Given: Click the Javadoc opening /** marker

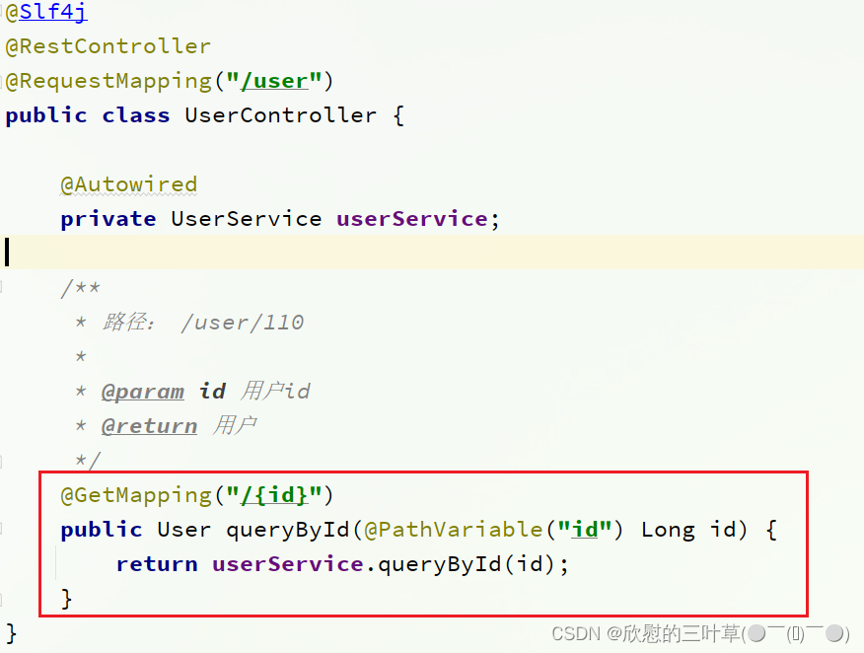Looking at the screenshot, I should 81,288.
